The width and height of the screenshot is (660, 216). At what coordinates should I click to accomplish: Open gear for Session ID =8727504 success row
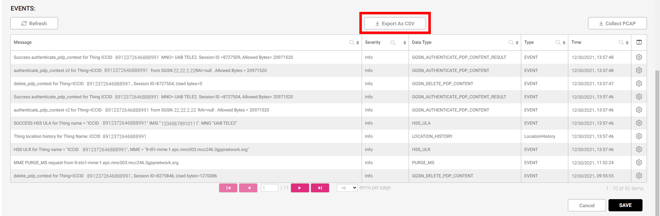pyautogui.click(x=639, y=97)
